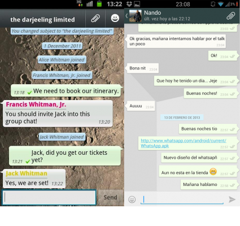Click the Send button

(x=110, y=197)
